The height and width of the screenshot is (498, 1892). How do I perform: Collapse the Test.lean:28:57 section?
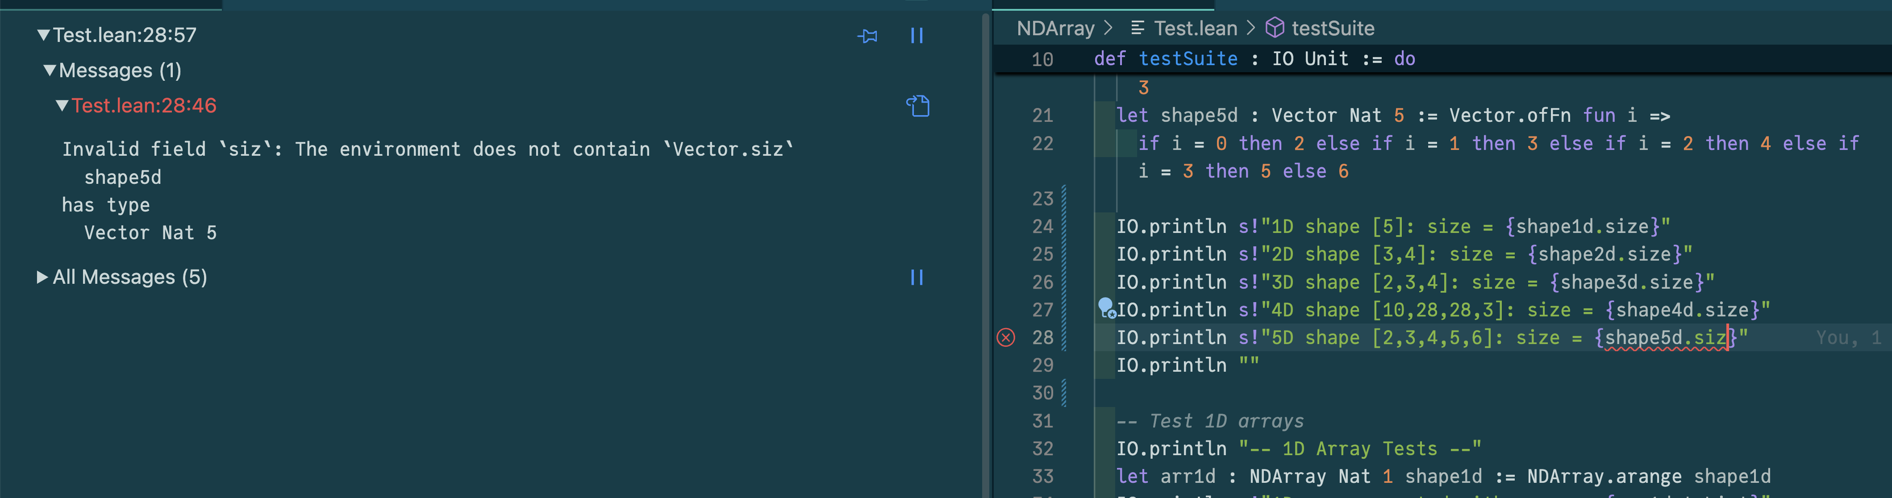44,35
